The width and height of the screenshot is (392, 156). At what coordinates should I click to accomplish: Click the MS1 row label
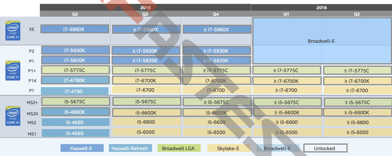(32, 134)
